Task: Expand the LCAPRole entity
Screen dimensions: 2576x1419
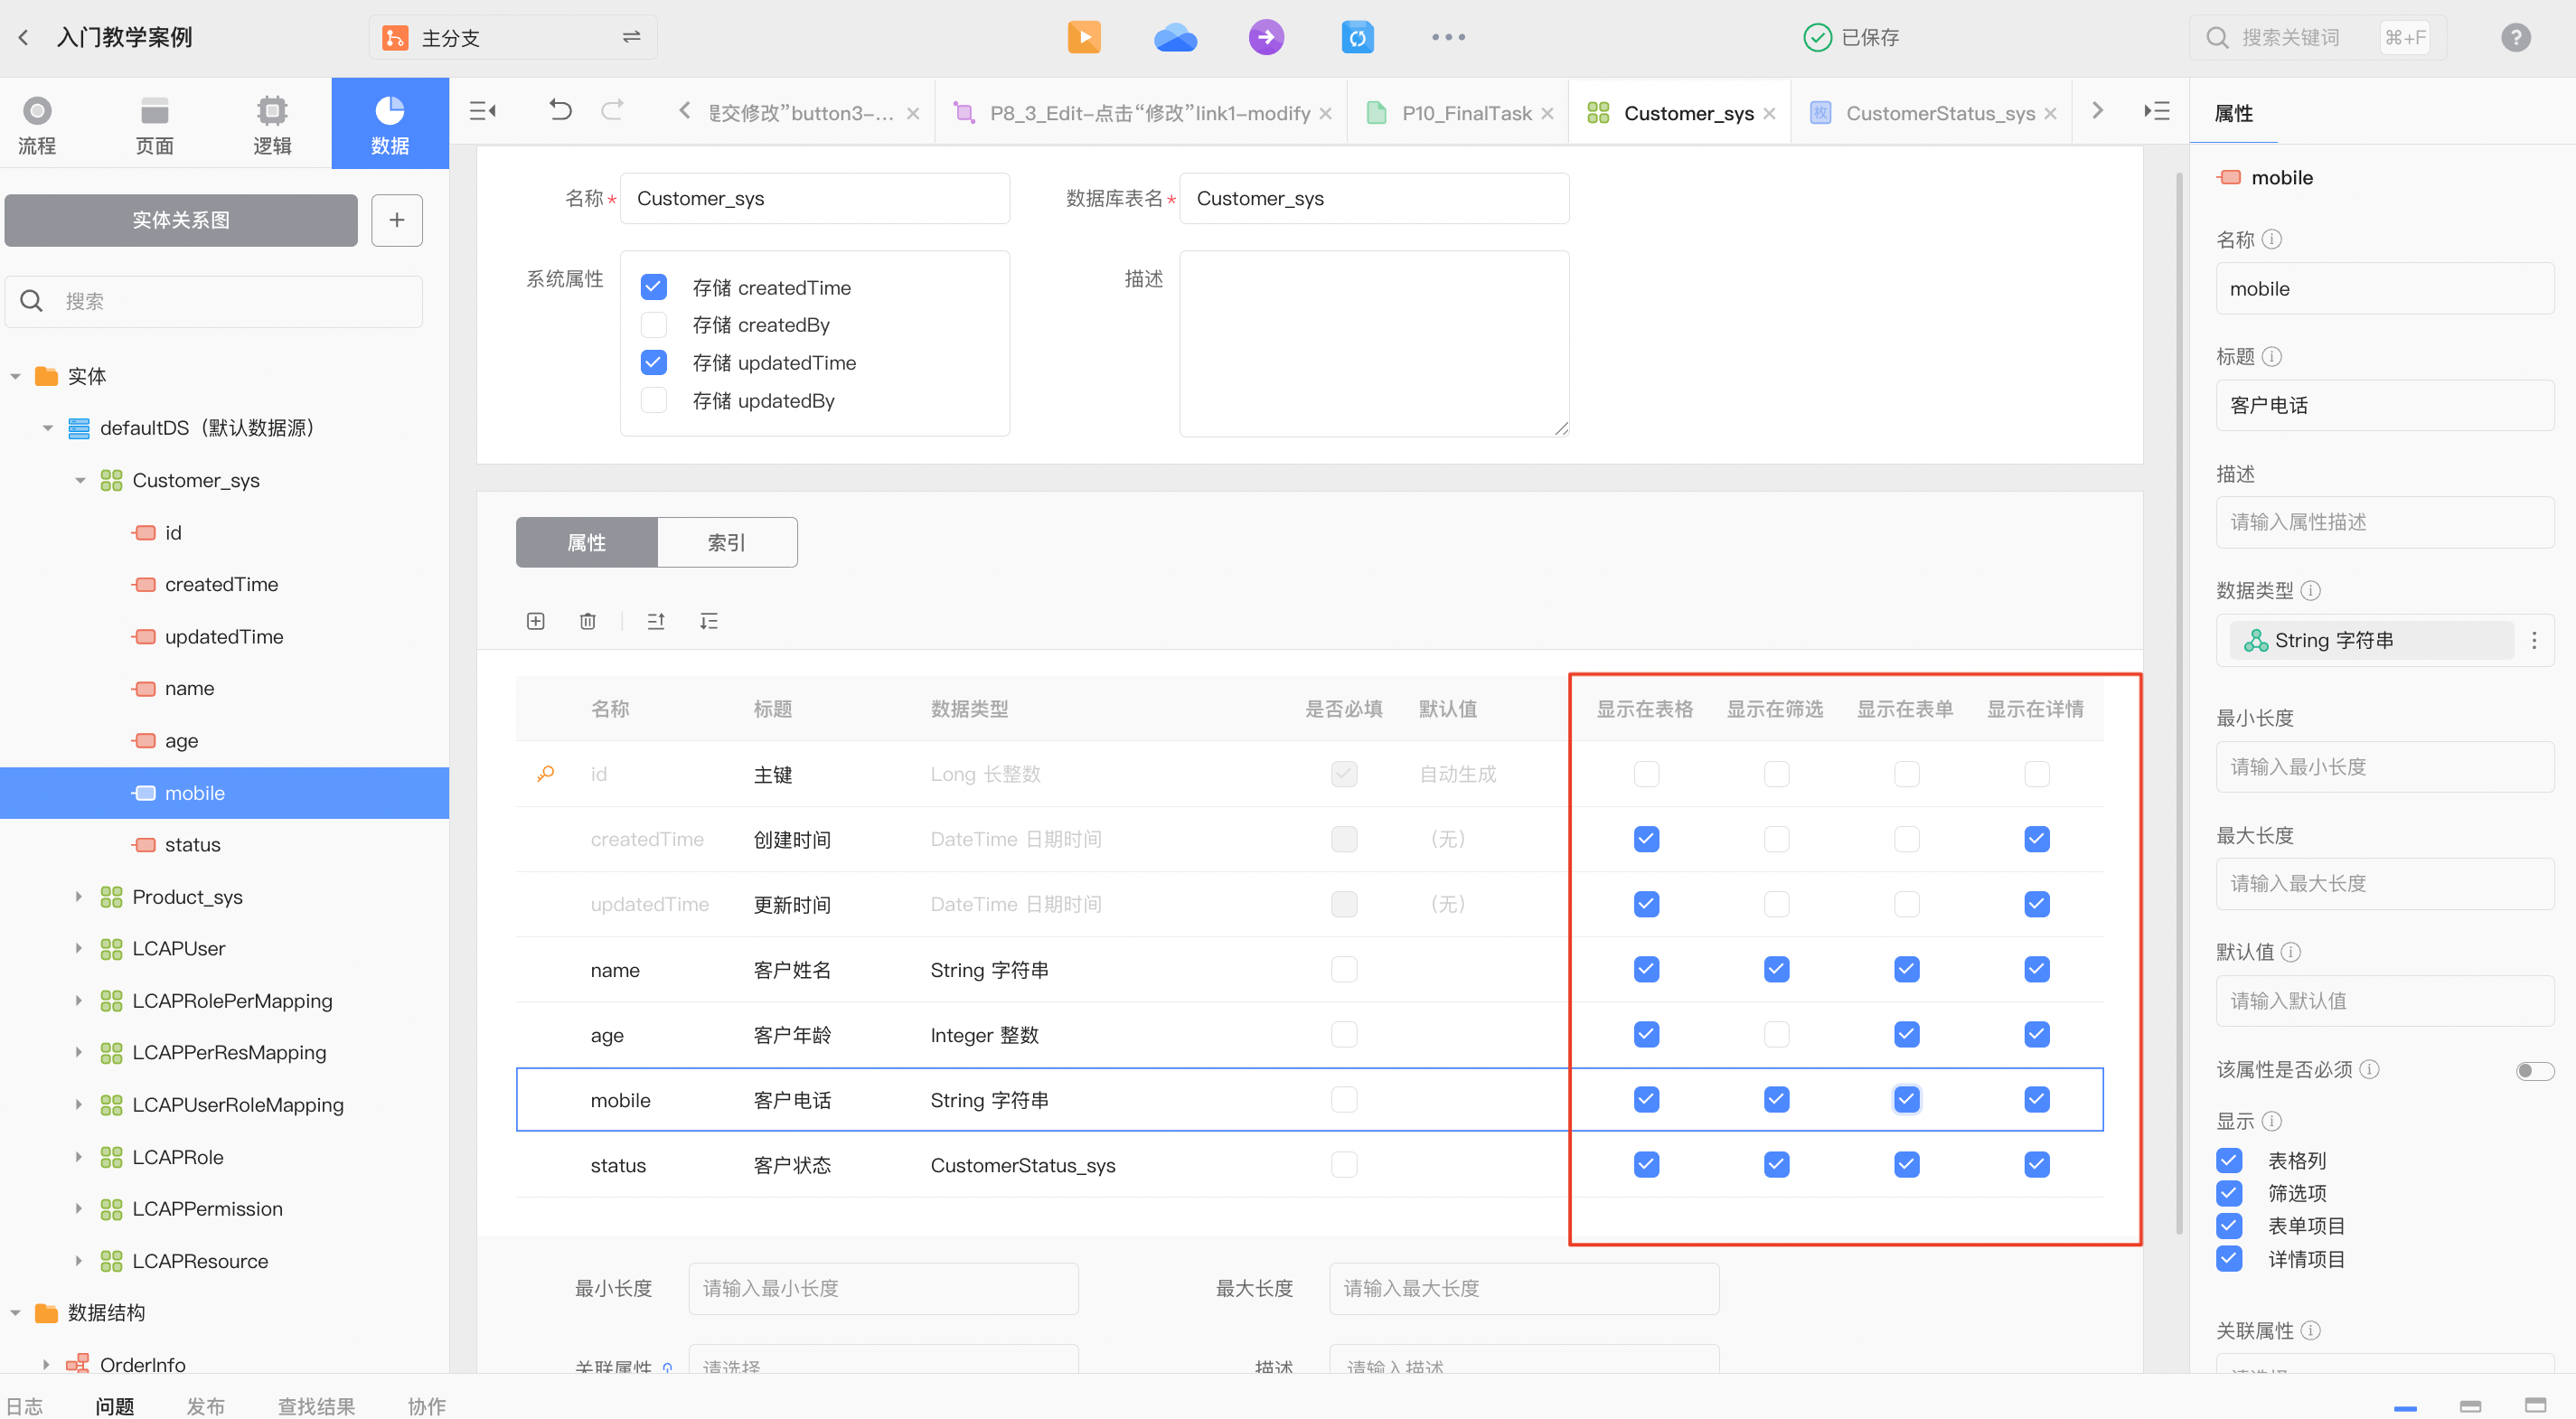Action: (x=78, y=1157)
